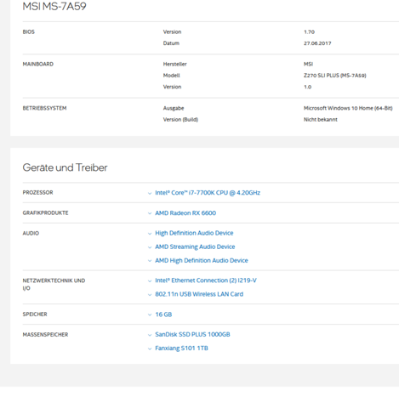Select BIOS version value 1.70

coord(310,32)
